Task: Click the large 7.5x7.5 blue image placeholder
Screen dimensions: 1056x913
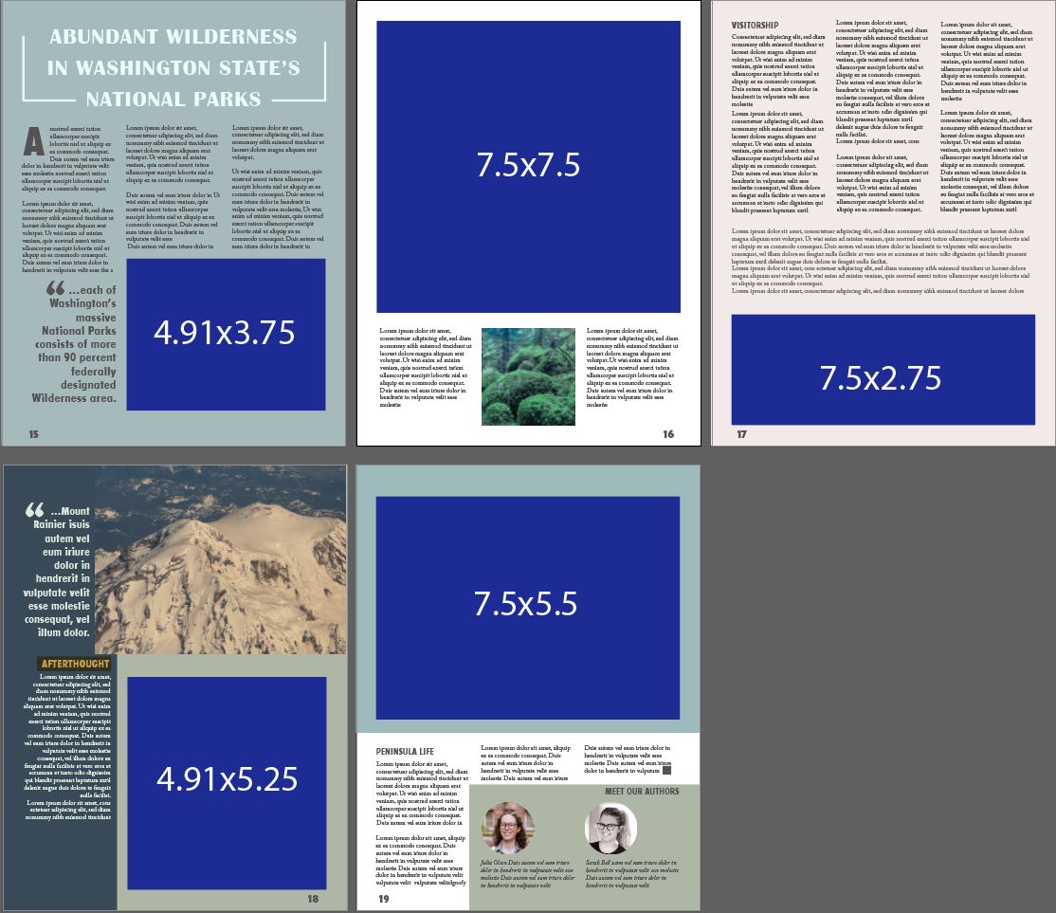Action: coord(528,163)
